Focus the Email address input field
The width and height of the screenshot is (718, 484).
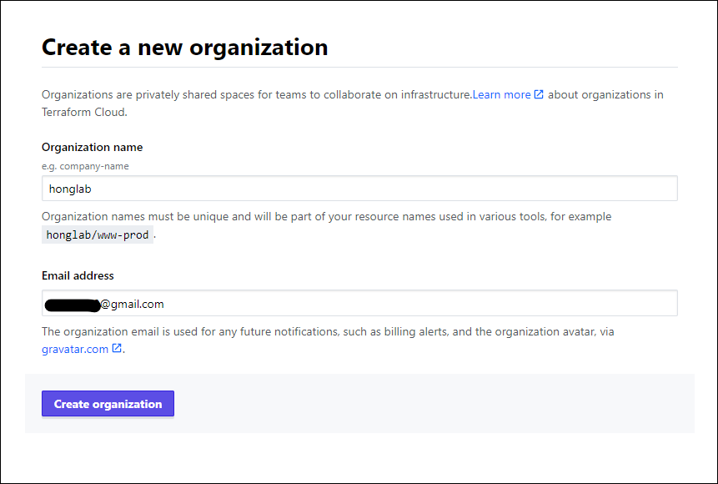[x=359, y=303]
